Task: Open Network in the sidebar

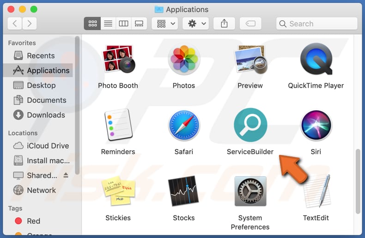Action: click(x=38, y=190)
